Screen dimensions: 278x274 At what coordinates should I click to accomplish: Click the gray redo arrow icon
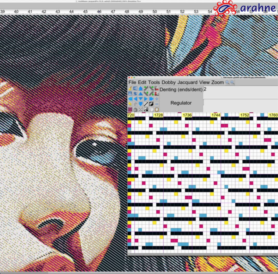point(135,104)
